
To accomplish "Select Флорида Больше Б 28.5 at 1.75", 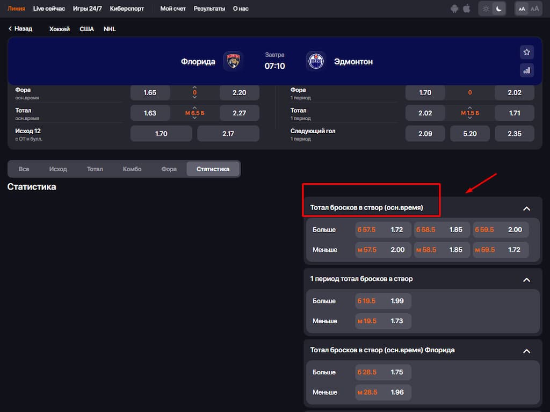I will pos(383,372).
